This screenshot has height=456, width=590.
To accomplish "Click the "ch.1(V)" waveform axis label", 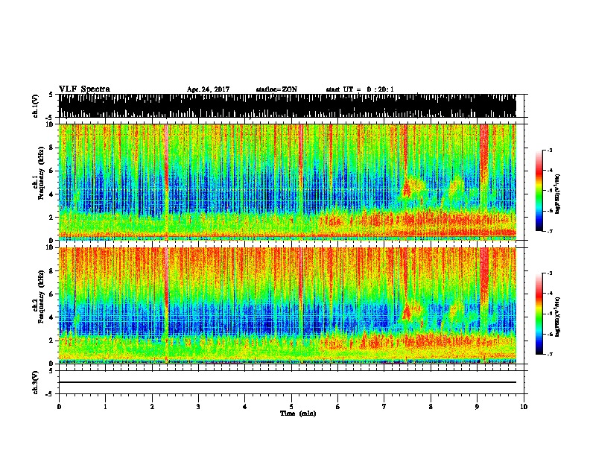I will pyautogui.click(x=36, y=106).
